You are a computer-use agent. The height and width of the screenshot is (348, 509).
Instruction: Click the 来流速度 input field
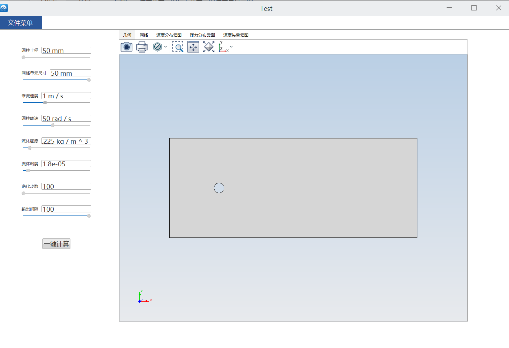[66, 96]
